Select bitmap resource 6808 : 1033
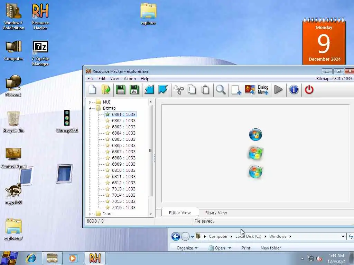354x265 pixels. pos(123,158)
